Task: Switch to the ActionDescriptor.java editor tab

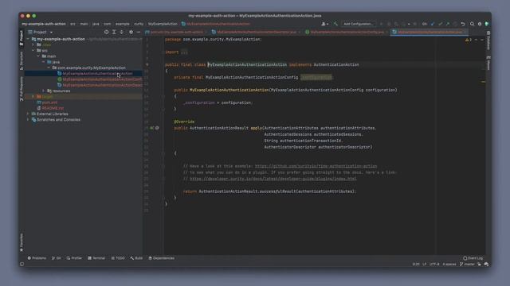Action: coord(257,32)
